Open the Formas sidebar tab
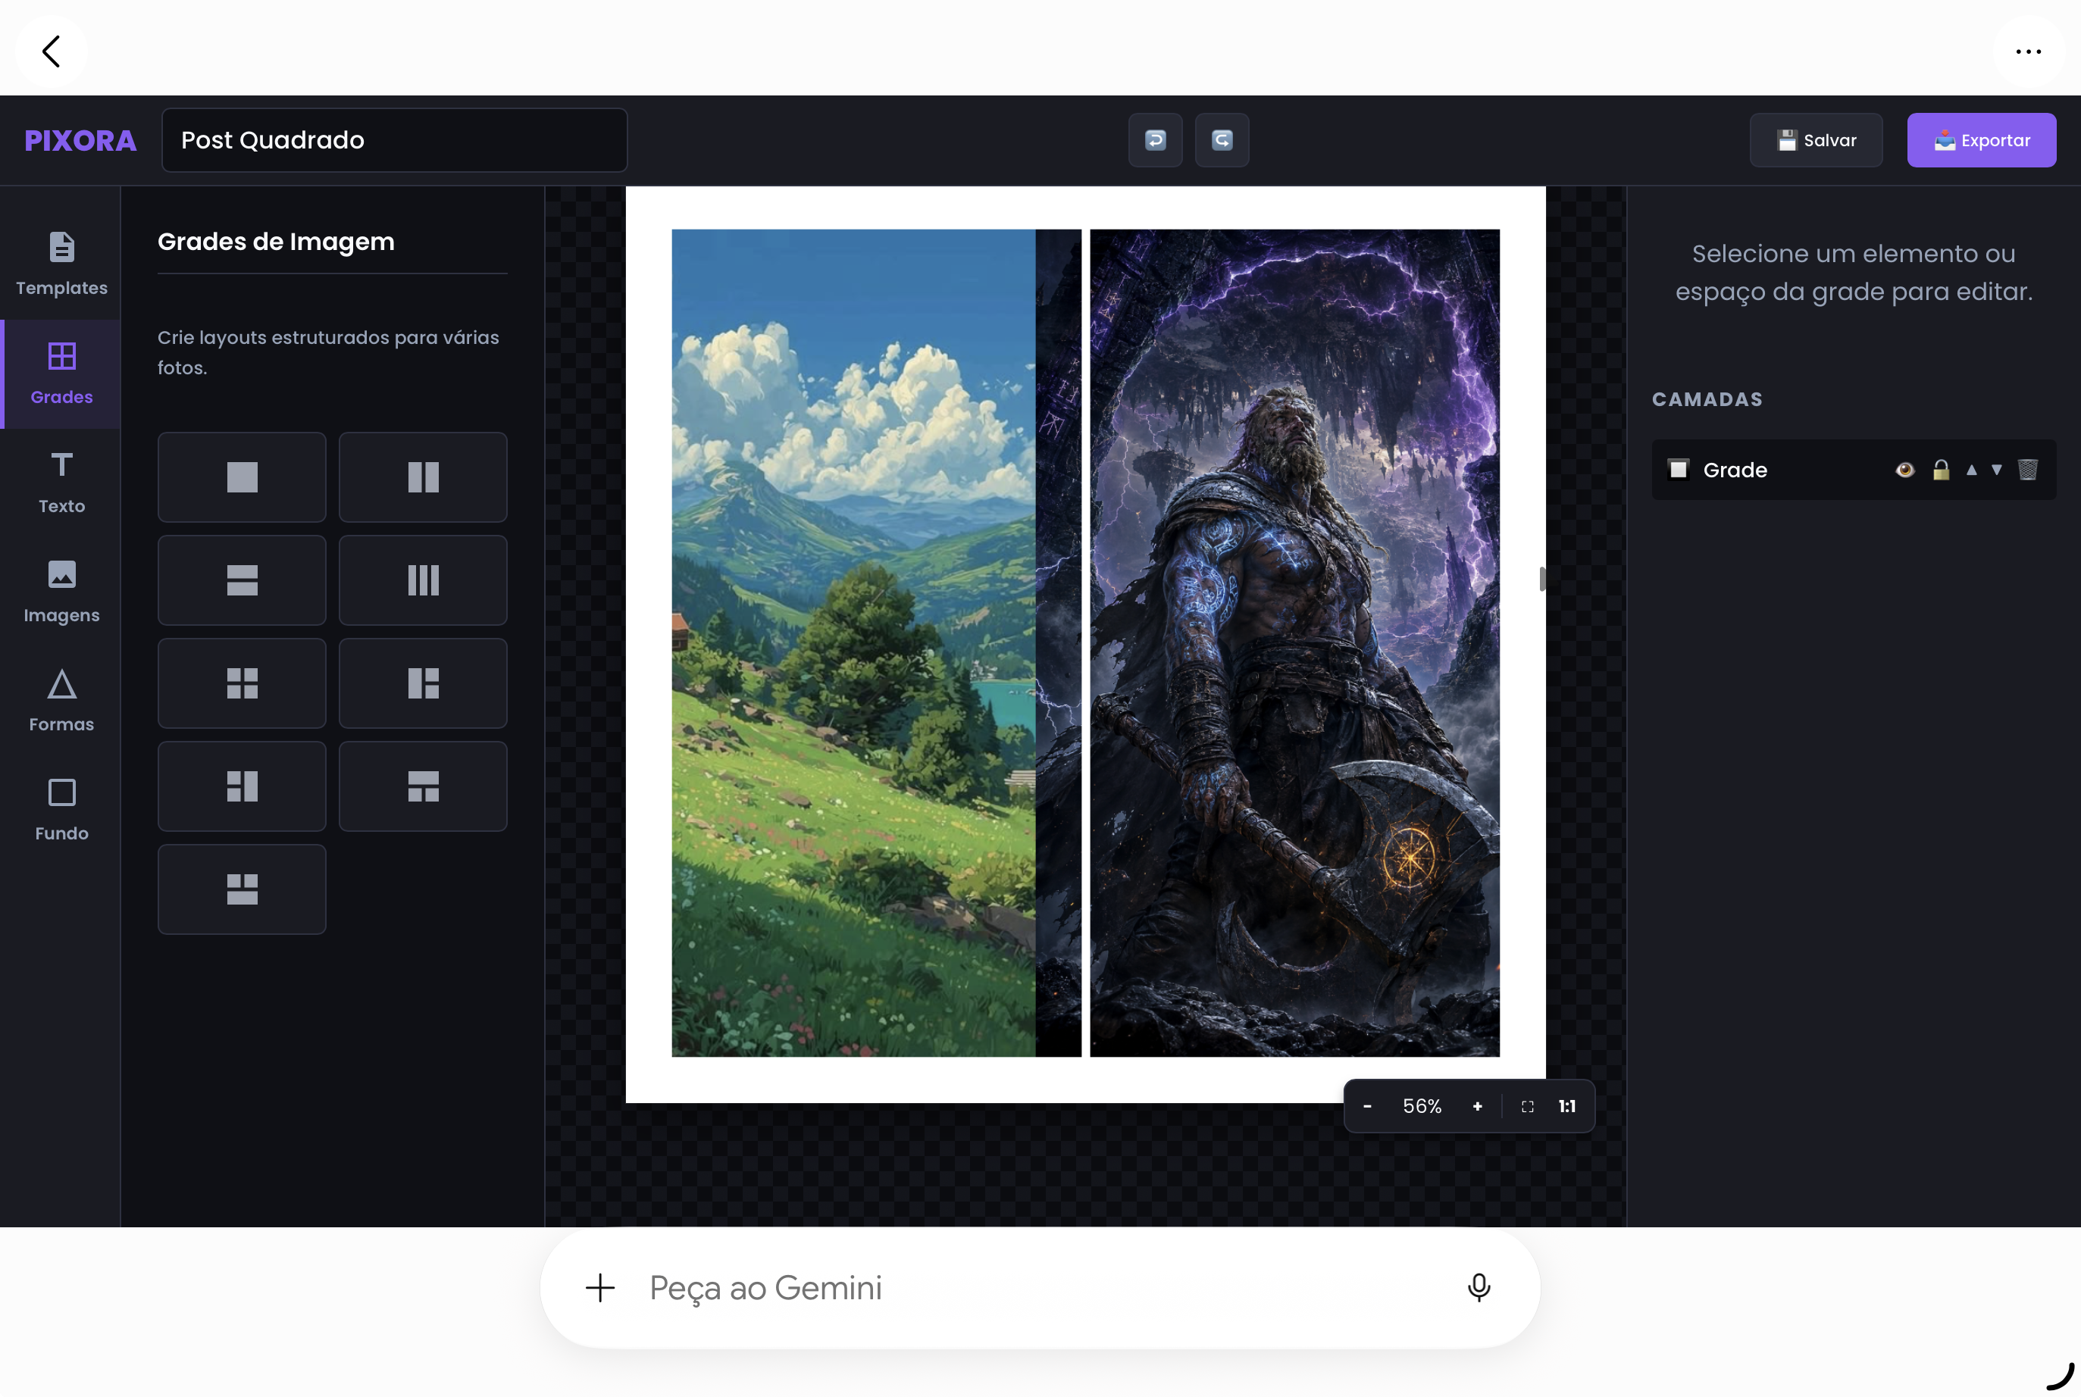The image size is (2081, 1397). (61, 702)
